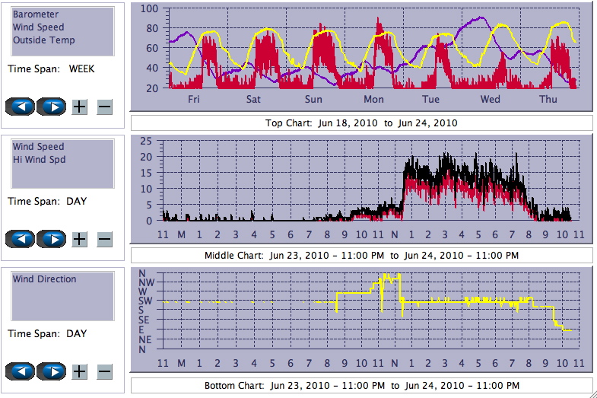Click the minus button for bottom chart

105,371
